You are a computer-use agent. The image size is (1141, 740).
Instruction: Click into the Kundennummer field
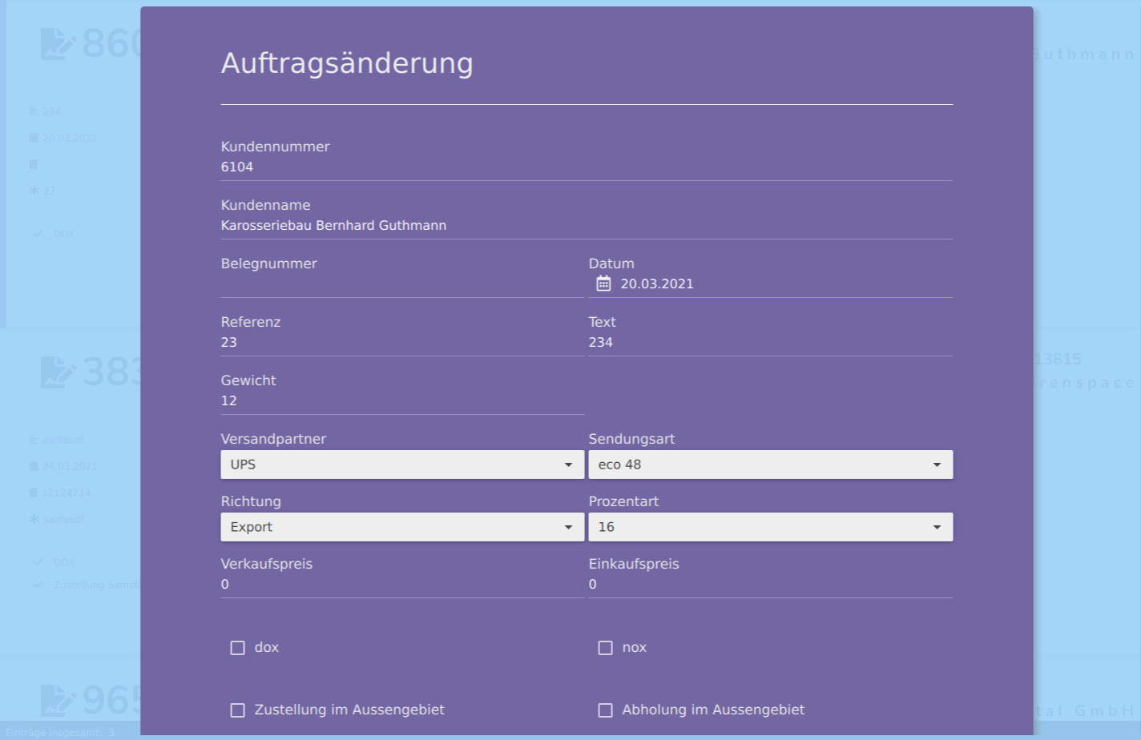[x=586, y=167]
